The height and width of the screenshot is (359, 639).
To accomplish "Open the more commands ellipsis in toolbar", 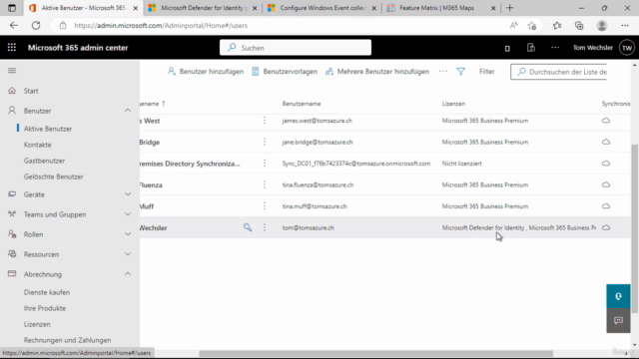I will tap(443, 71).
